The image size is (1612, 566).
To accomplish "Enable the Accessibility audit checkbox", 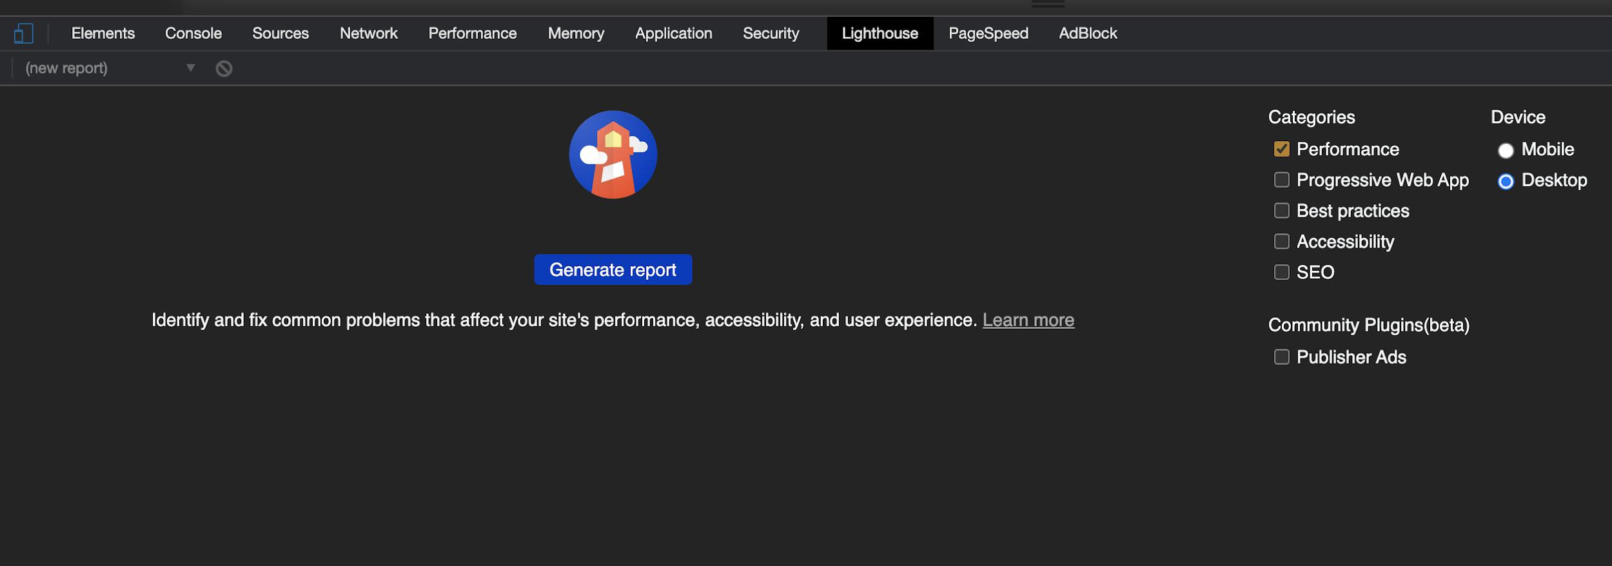I will [1281, 242].
